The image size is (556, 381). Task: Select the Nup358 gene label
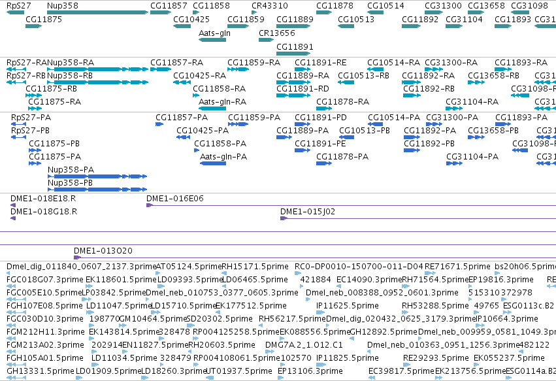(x=63, y=6)
